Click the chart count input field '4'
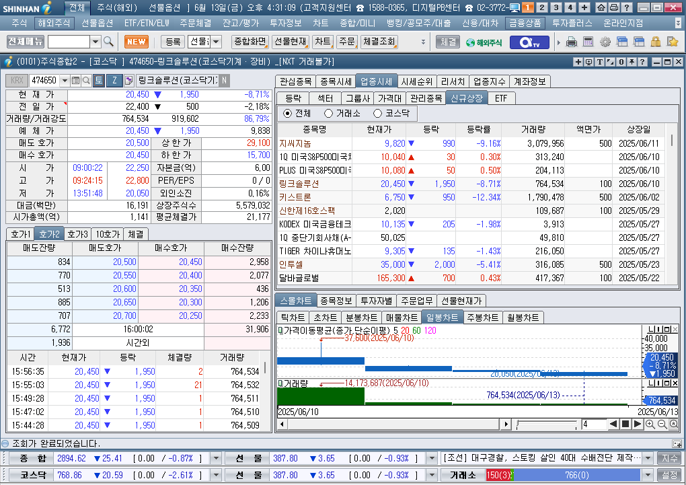This screenshot has height=485, width=686. (593, 424)
